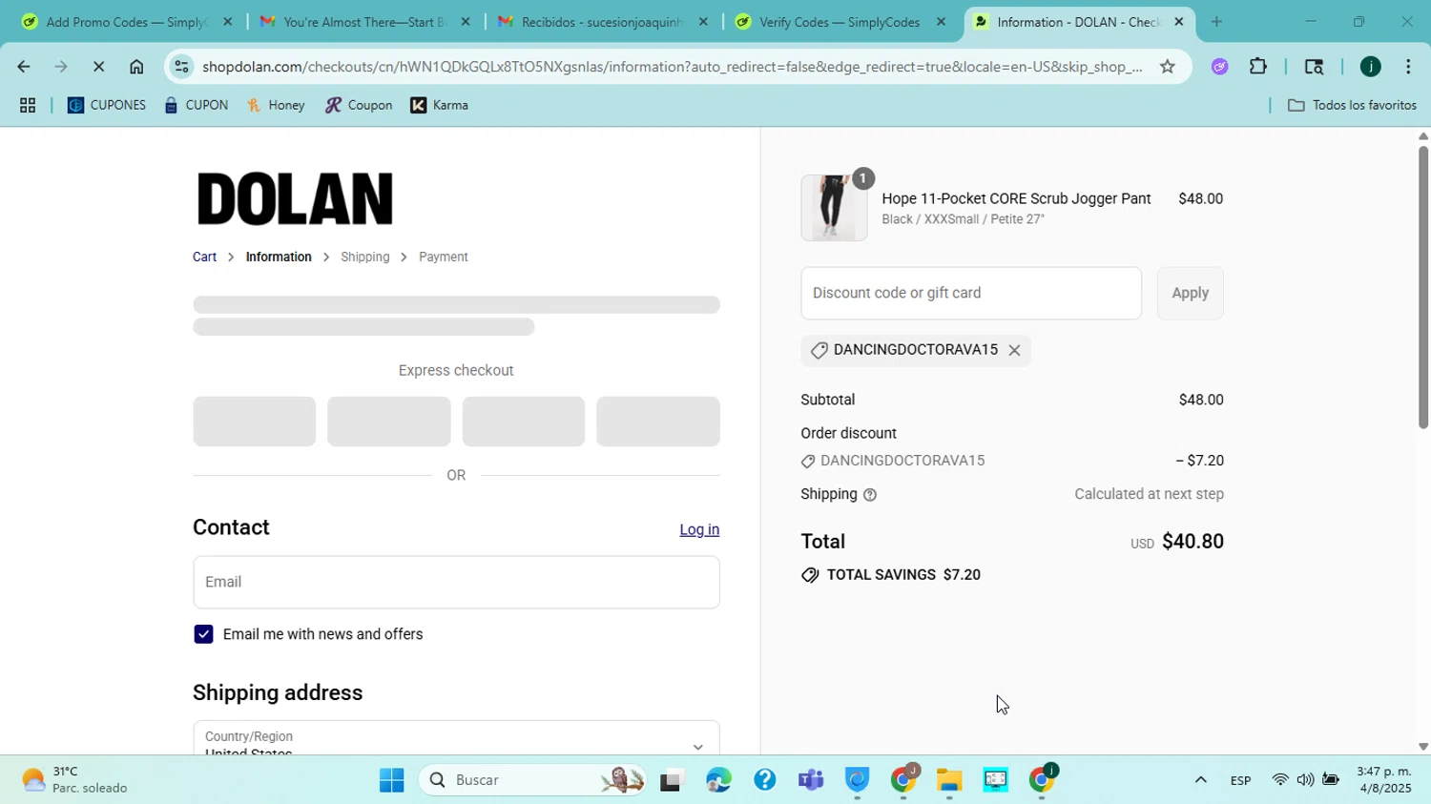The height and width of the screenshot is (804, 1431).
Task: Open the Windows taskbar search box
Action: point(531,780)
